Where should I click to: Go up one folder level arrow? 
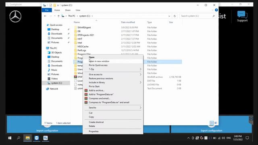click(x=58, y=16)
